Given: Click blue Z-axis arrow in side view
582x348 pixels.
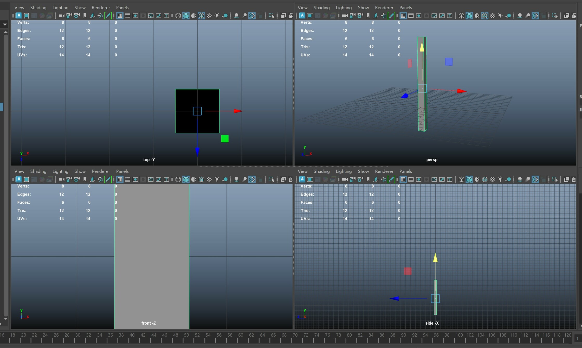Looking at the screenshot, I should 394,299.
